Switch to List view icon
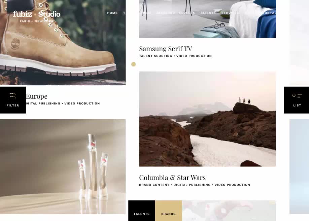Viewport: 309px width, 221px height. (297, 95)
